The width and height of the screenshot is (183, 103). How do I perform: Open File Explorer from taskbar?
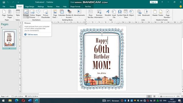click(x=10, y=100)
